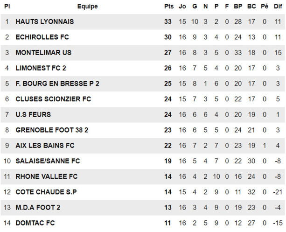Select DOMTAC FC team row
This screenshot has width=286, height=232.
[x=35, y=223]
